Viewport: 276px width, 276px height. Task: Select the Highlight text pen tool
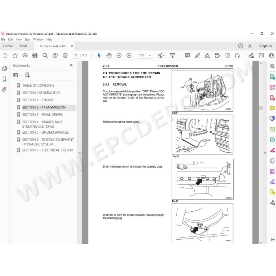coord(197,56)
